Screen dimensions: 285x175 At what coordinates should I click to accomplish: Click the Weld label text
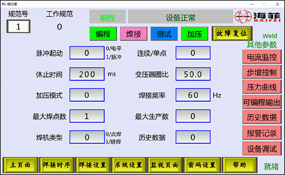click(x=270, y=36)
